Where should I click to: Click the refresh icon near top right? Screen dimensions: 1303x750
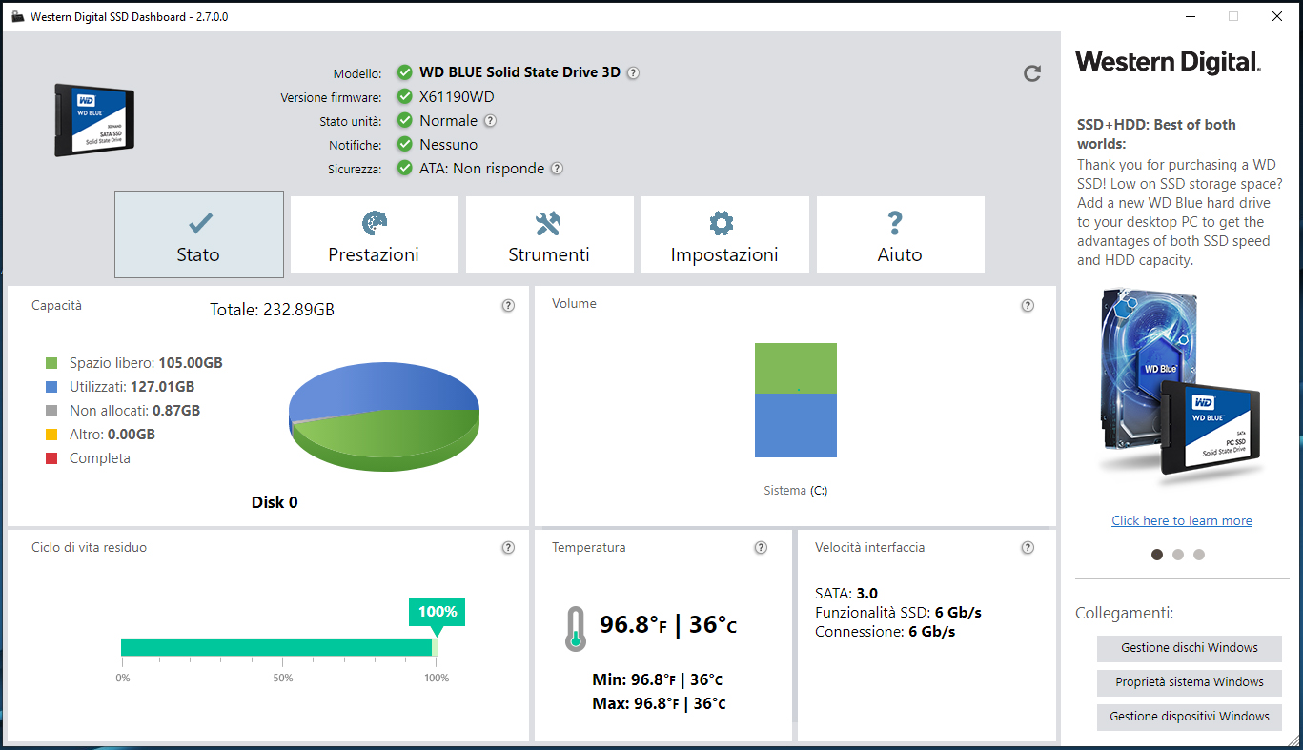pos(1031,73)
